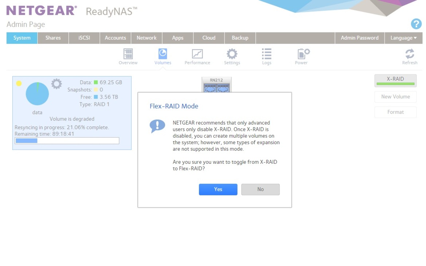Click the 'Type: RAID 1' text
This screenshot has width=426, height=266.
94,104
